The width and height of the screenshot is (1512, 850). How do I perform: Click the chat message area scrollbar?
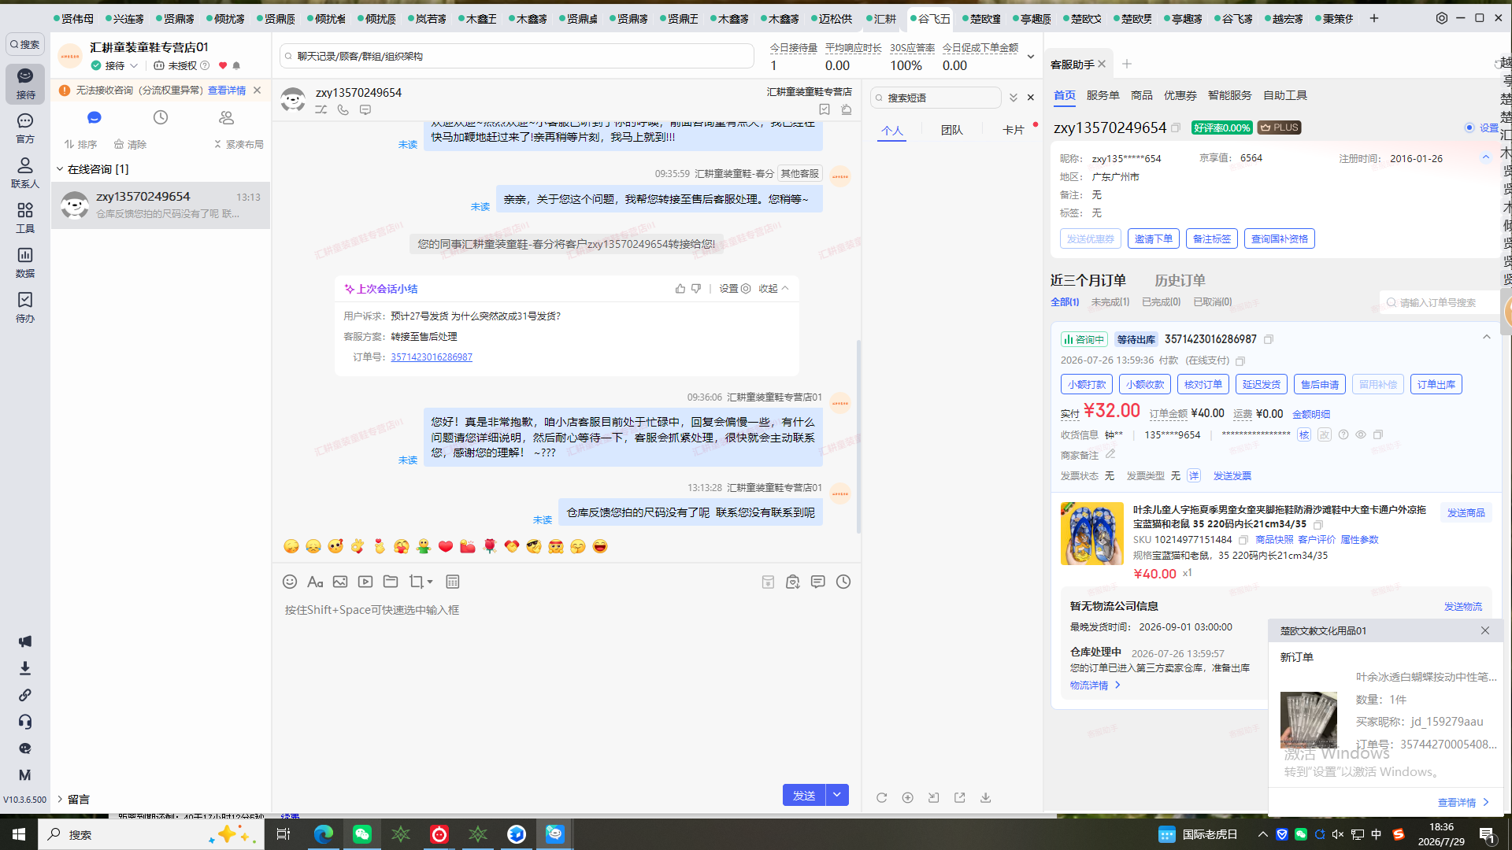click(858, 436)
